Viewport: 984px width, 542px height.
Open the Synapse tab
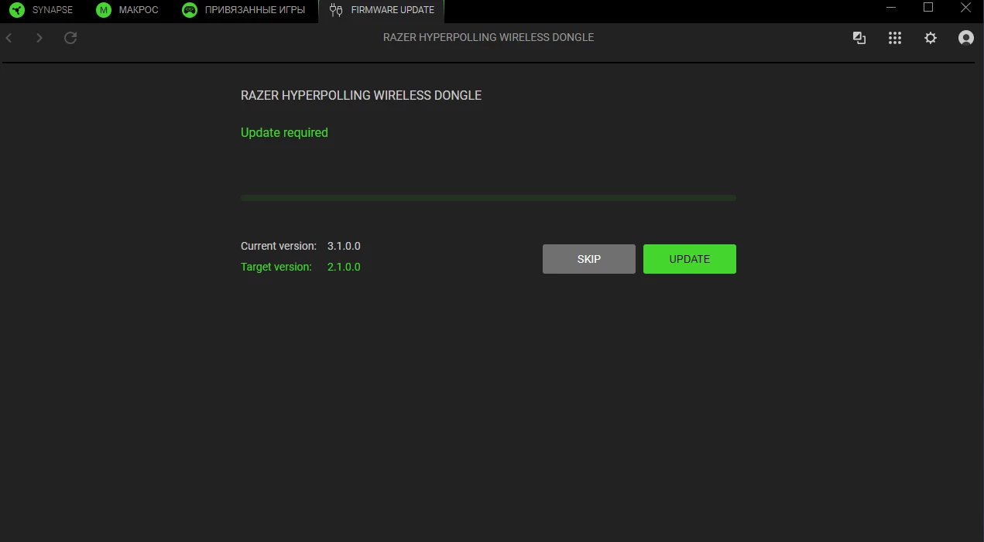[x=43, y=11]
